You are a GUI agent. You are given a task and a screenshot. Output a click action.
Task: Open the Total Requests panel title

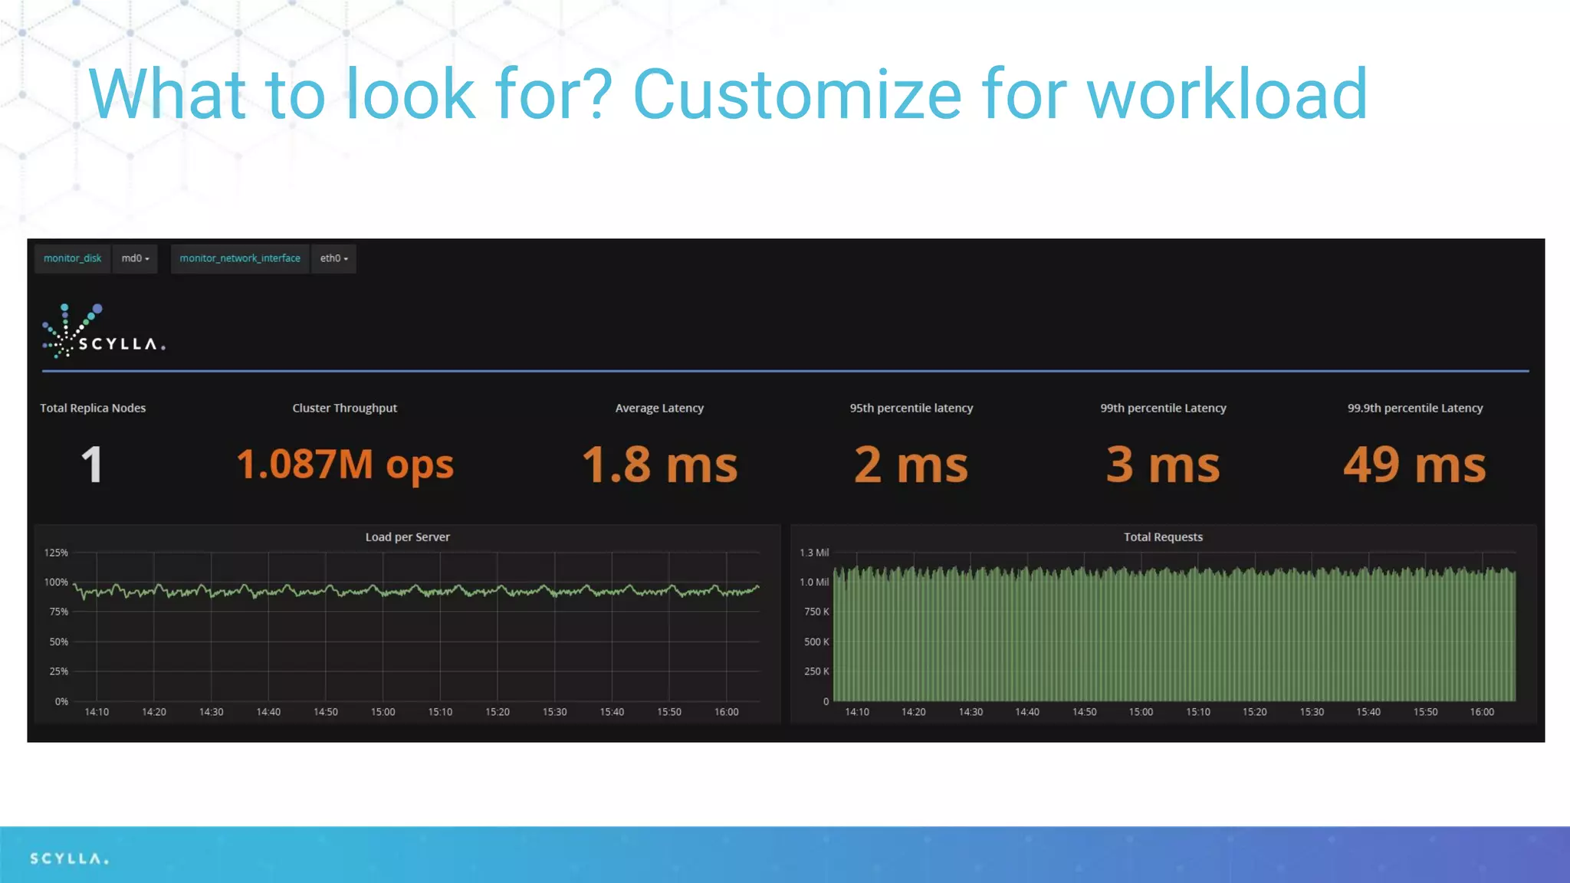(1162, 537)
